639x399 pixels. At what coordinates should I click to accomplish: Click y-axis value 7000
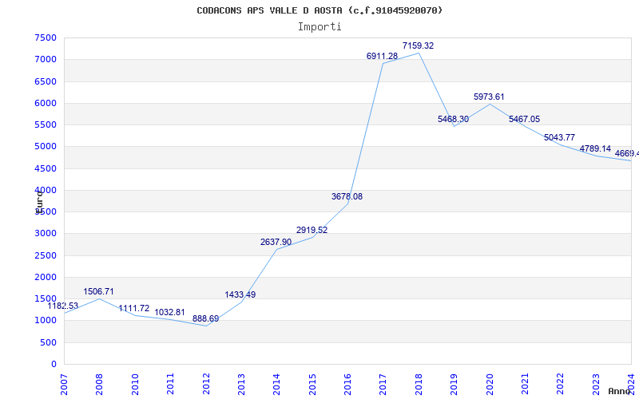click(x=46, y=59)
